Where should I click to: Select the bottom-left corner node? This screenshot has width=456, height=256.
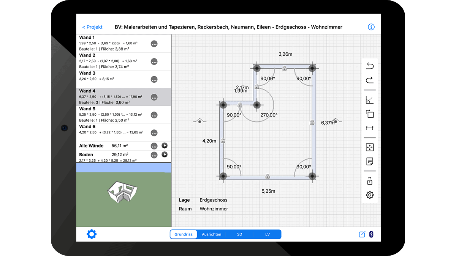[x=223, y=176]
